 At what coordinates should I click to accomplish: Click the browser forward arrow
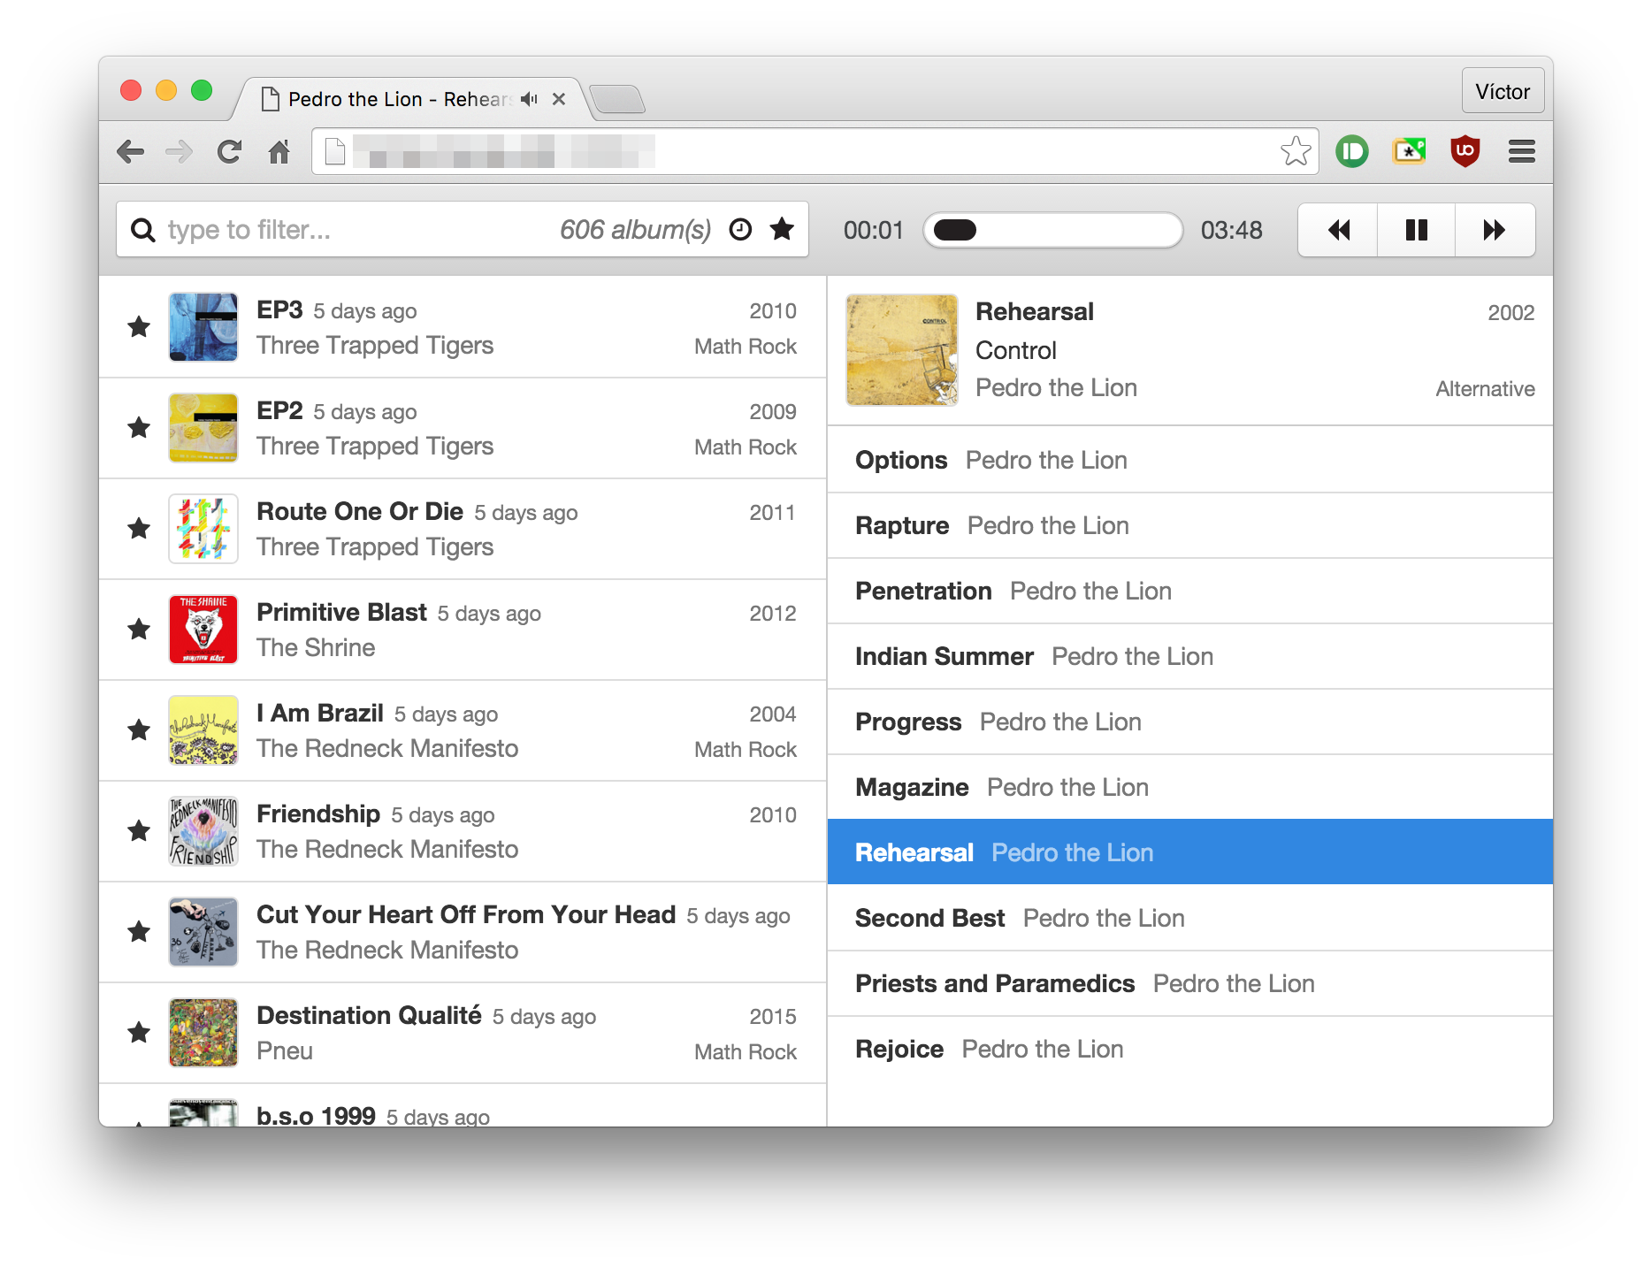(x=180, y=152)
